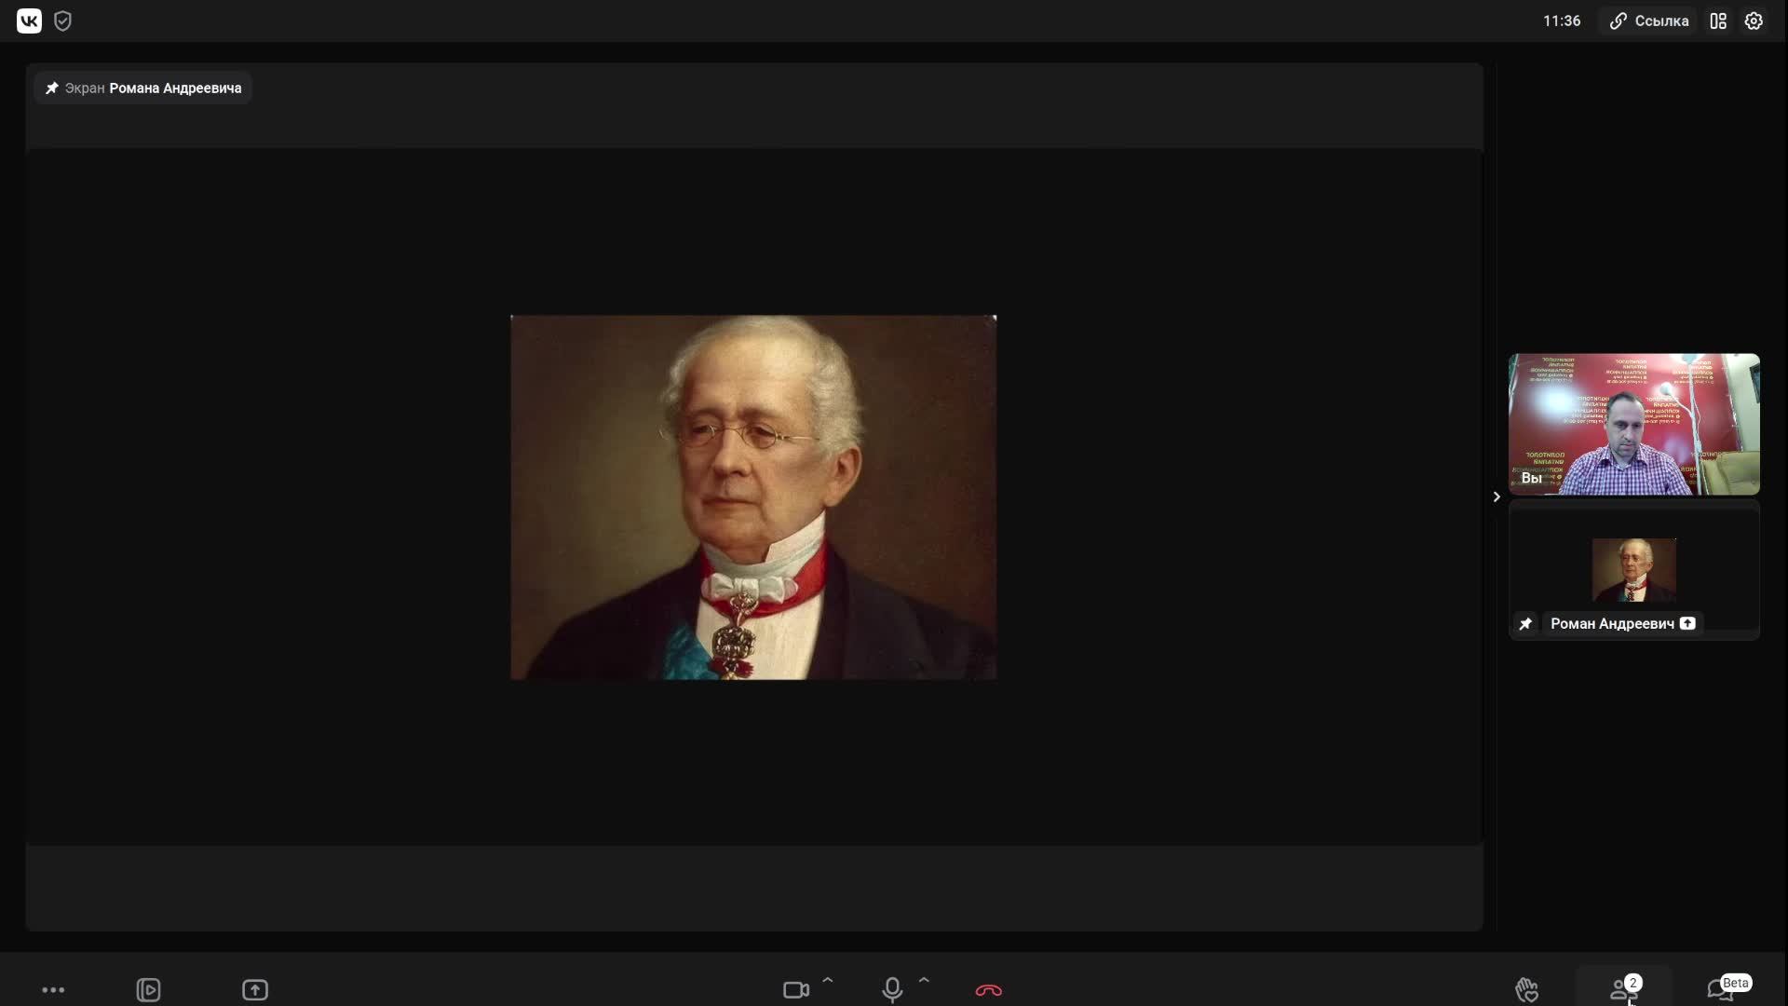Image resolution: width=1788 pixels, height=1006 pixels.
Task: Change the layout with the grid icon
Action: click(1718, 20)
